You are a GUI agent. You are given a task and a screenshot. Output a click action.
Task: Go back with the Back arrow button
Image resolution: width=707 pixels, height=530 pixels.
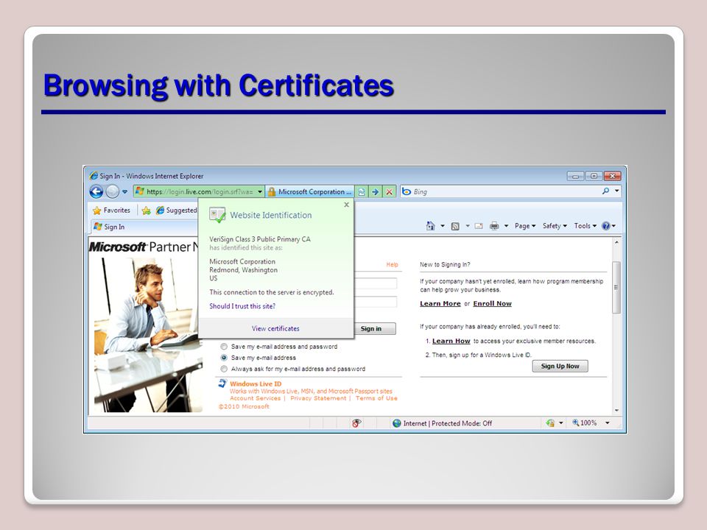(96, 191)
